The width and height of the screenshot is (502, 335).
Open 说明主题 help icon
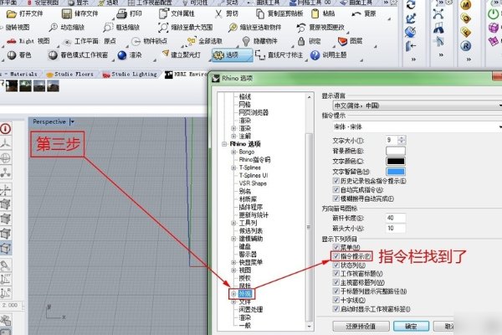coord(315,55)
